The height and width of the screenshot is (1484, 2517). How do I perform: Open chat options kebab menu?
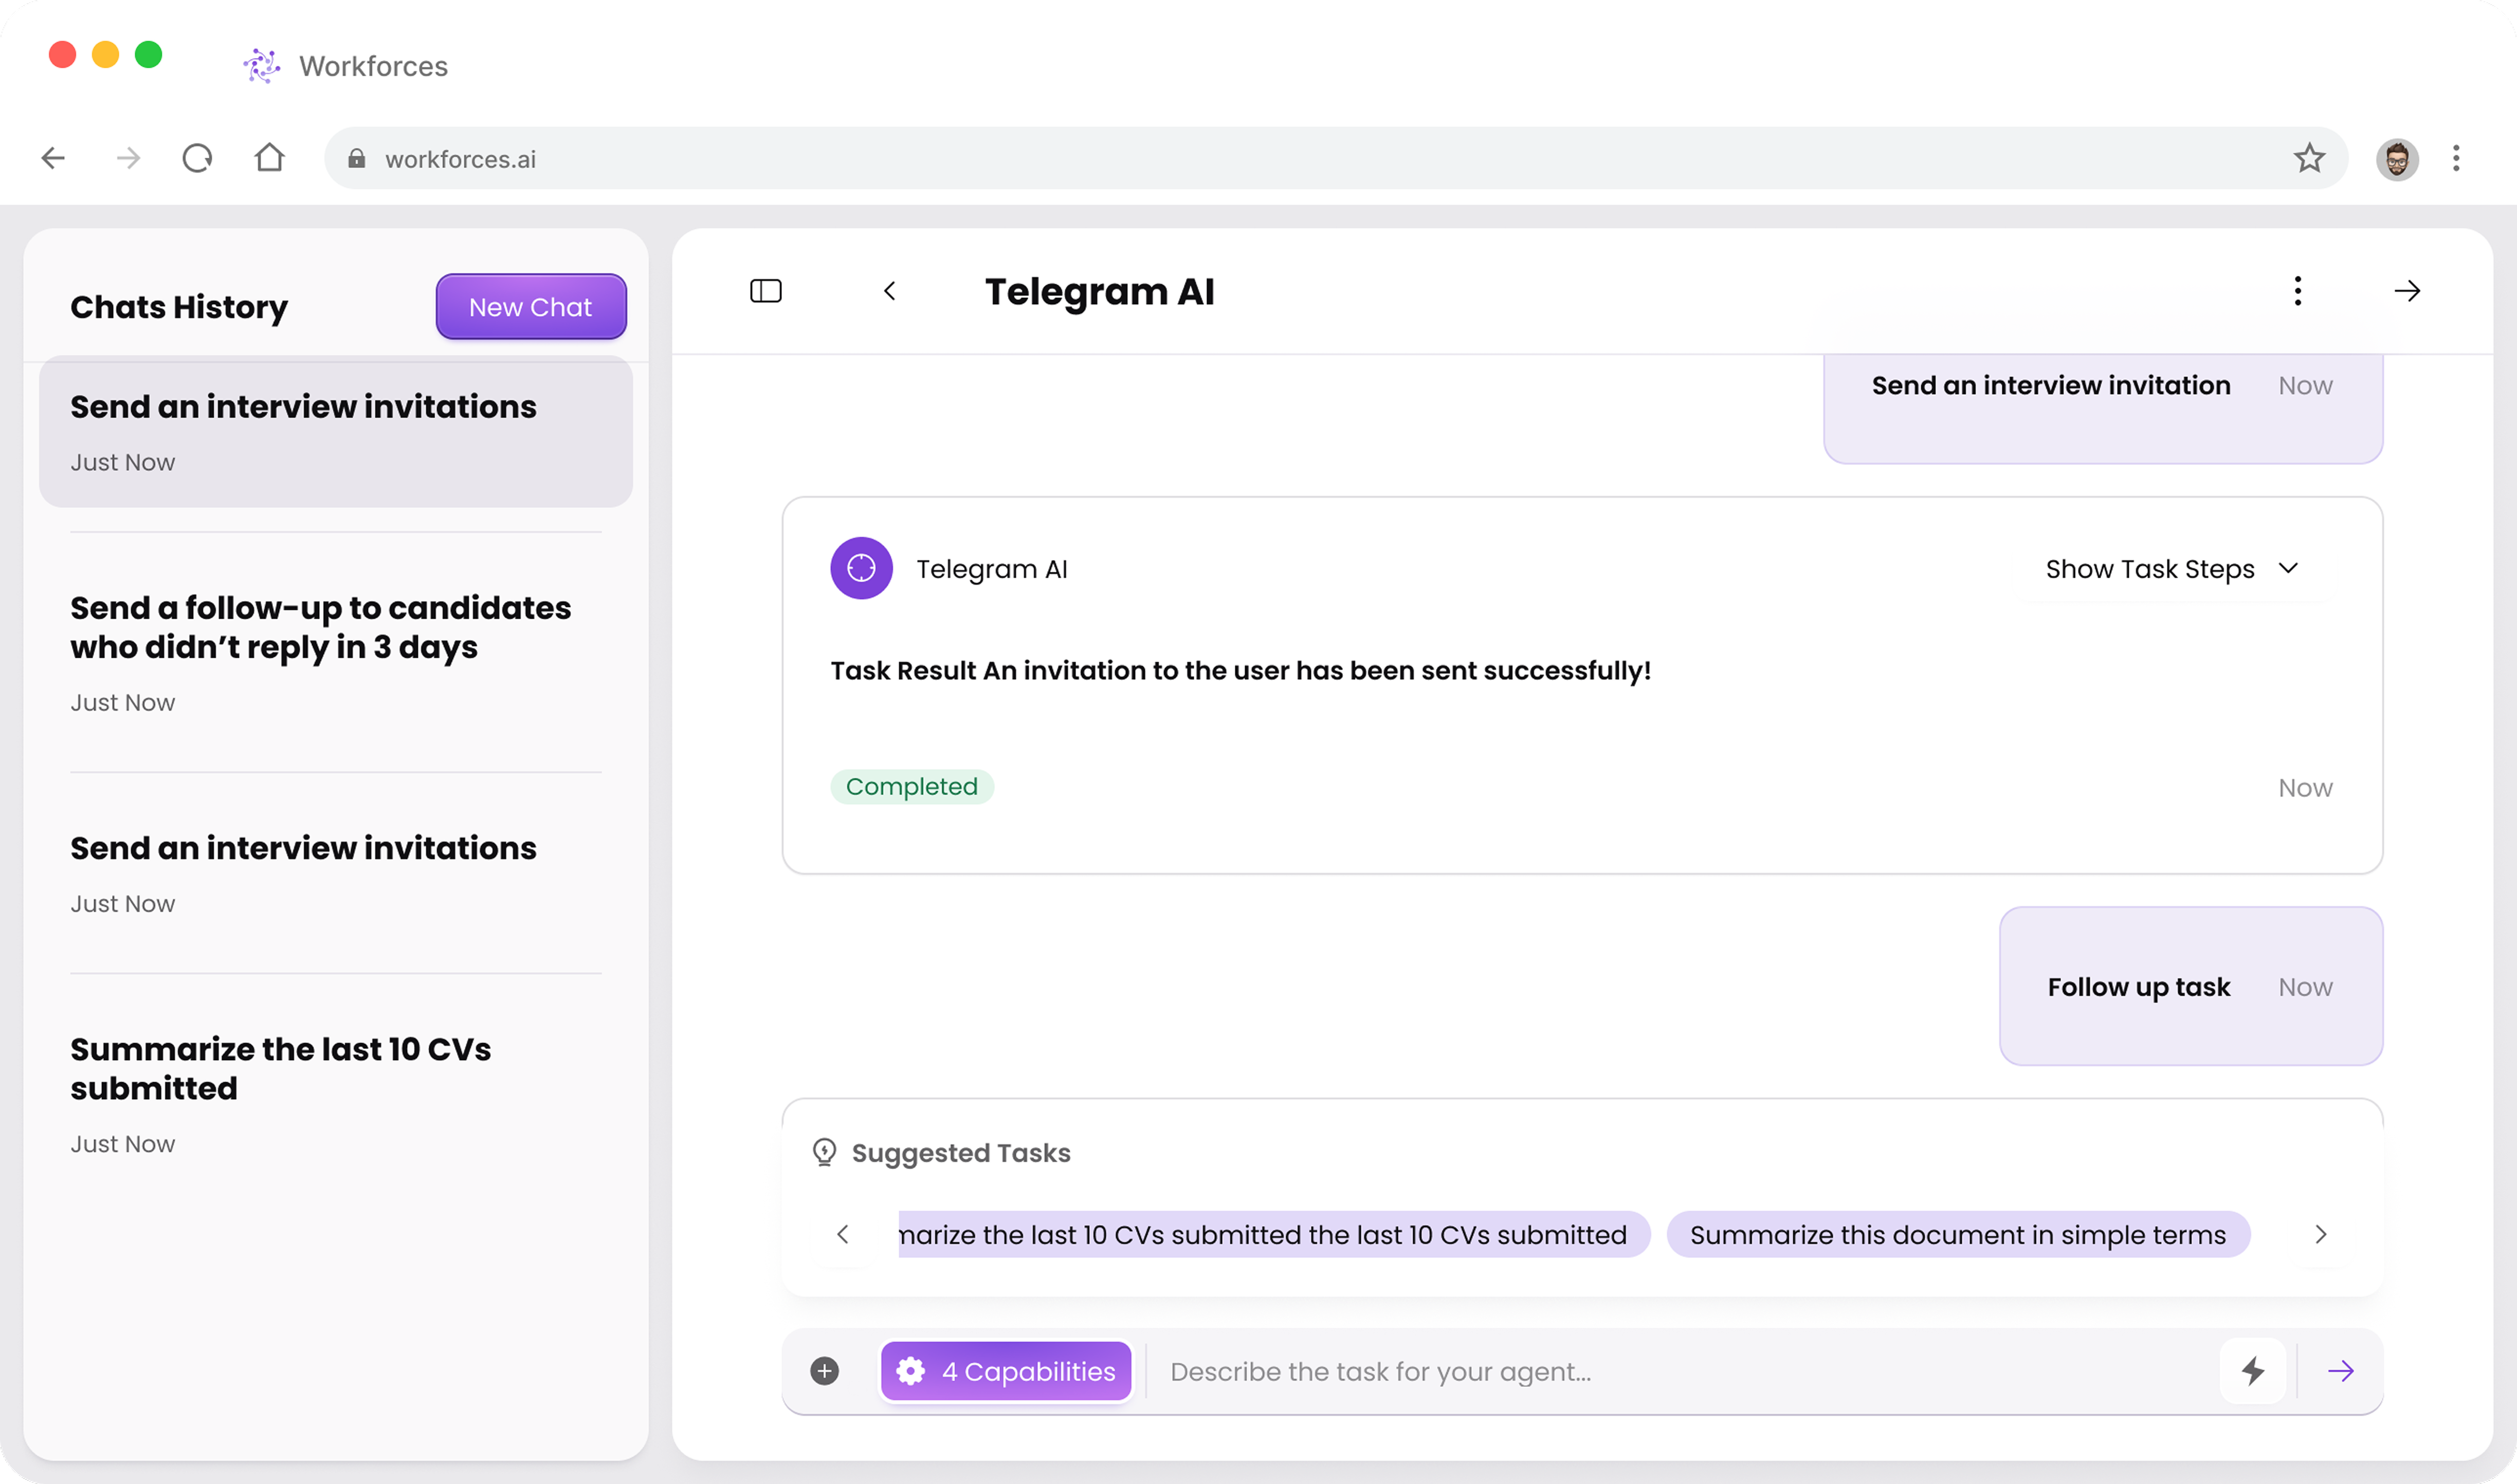click(x=2298, y=291)
